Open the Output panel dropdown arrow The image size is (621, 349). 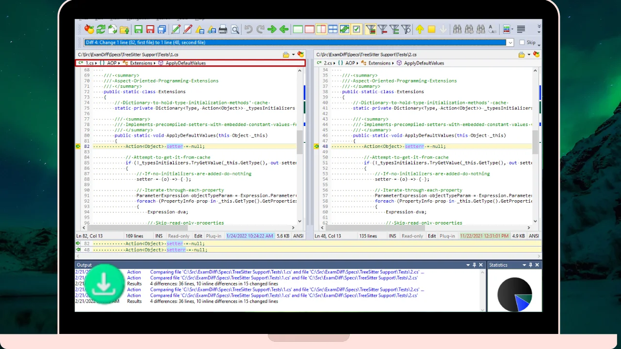coord(468,265)
